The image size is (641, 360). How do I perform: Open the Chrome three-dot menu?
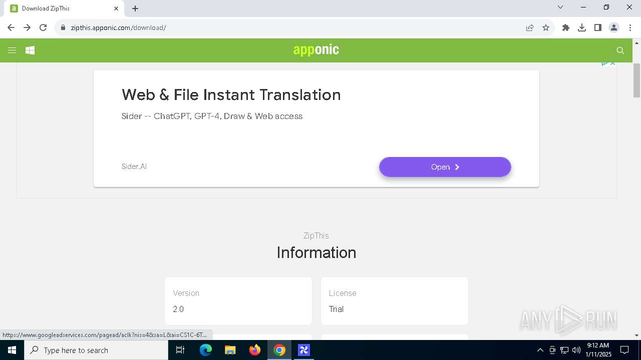point(630,27)
